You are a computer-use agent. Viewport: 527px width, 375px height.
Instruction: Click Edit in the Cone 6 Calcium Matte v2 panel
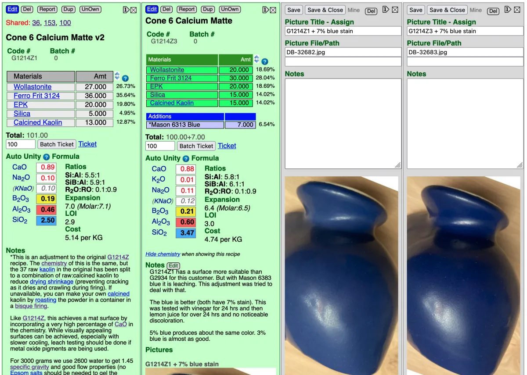(13, 9)
